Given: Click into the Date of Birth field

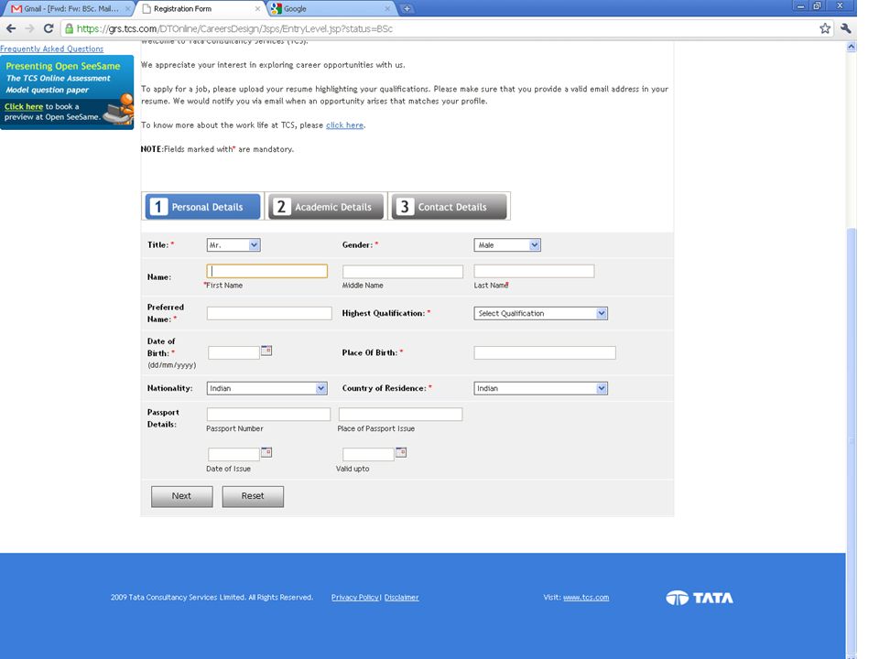Looking at the screenshot, I should 233,352.
